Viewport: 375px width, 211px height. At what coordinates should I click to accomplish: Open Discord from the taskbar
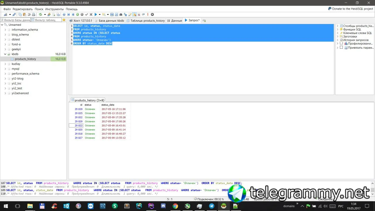coord(163,206)
